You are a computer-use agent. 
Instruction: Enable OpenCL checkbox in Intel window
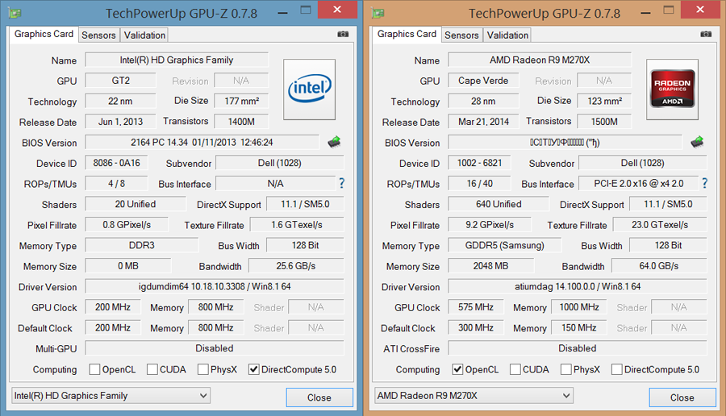[95, 370]
